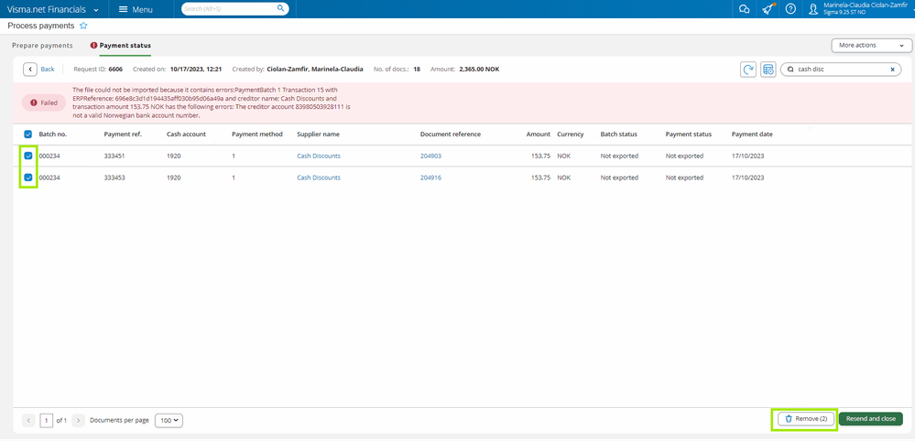Image resolution: width=915 pixels, height=441 pixels.
Task: Click the Batch no. column header
Action: click(x=52, y=134)
